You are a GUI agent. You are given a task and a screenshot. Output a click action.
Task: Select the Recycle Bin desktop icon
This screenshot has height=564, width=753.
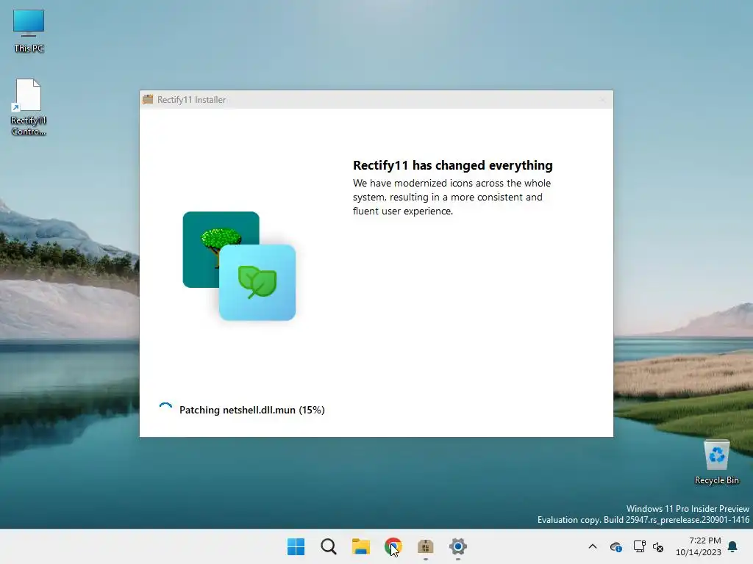point(716,463)
